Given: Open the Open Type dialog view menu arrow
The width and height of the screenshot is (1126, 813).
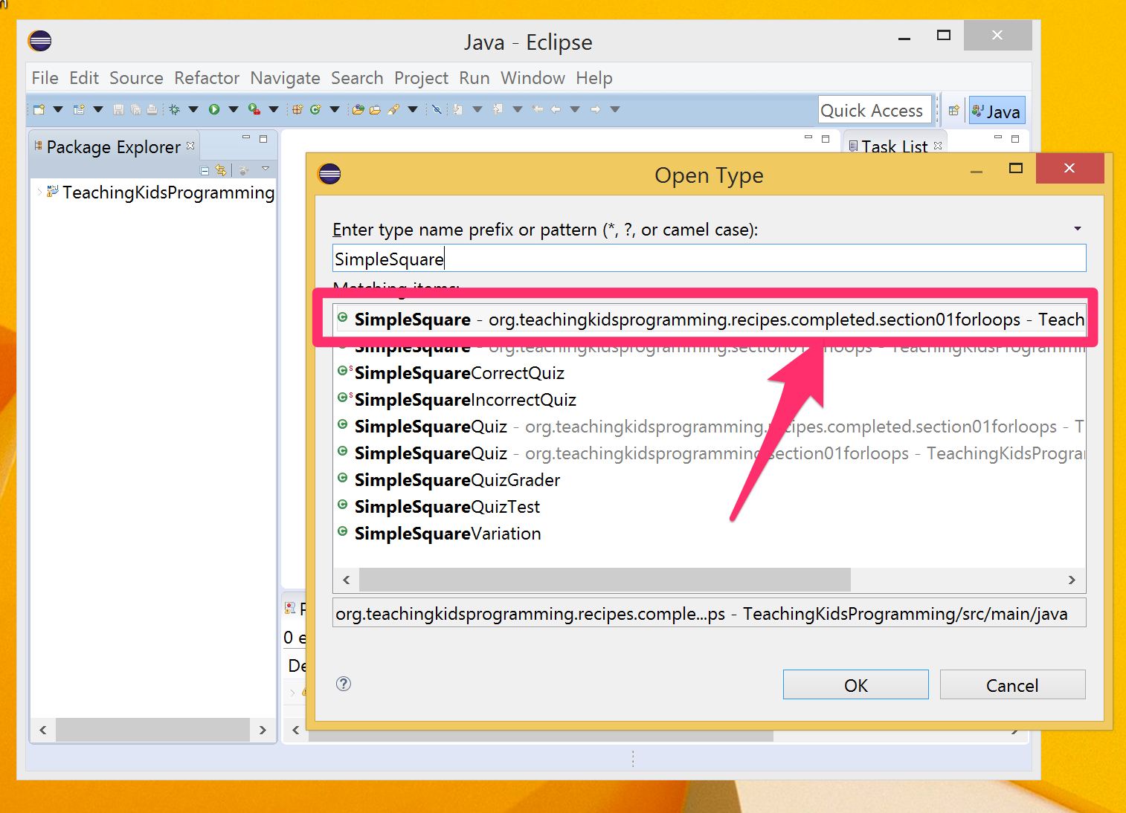Looking at the screenshot, I should (x=1077, y=229).
